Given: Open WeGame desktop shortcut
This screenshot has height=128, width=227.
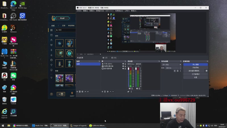Looking at the screenshot, I should pos(13,29).
